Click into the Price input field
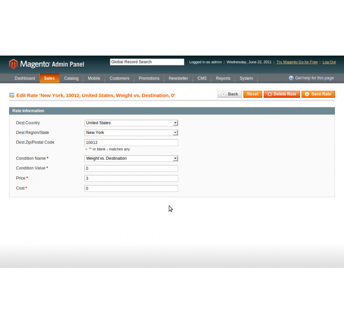Image resolution: width=344 pixels, height=323 pixels. coord(131,179)
